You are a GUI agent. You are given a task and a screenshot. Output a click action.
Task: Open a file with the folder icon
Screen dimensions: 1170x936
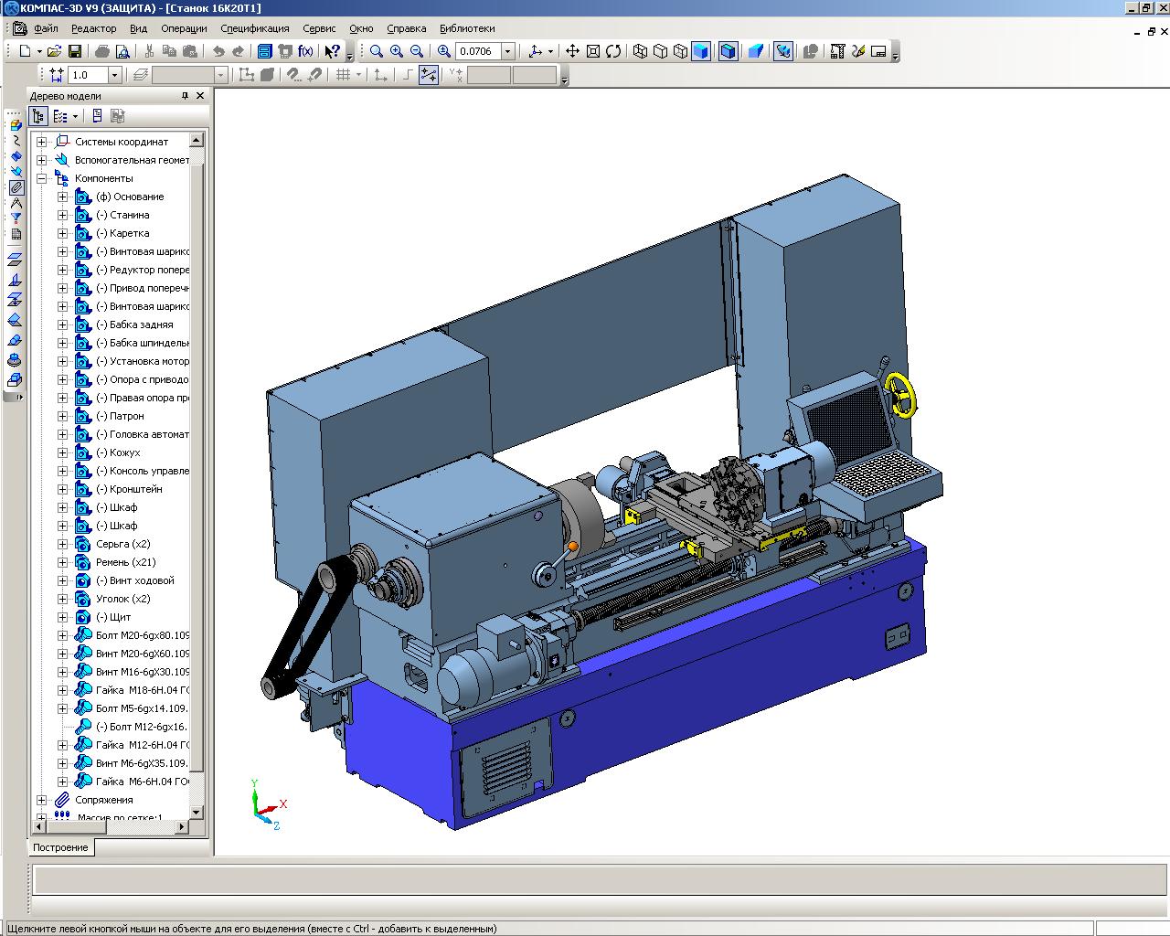pos(55,51)
